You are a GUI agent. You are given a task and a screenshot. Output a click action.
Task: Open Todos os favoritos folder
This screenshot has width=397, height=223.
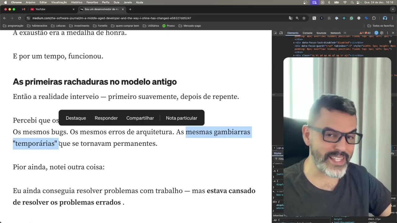pyautogui.click(x=381, y=26)
